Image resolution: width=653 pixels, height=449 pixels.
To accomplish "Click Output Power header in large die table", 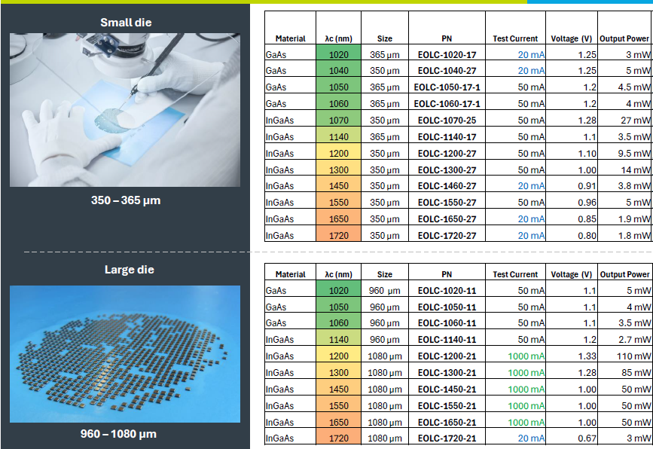I will point(624,274).
